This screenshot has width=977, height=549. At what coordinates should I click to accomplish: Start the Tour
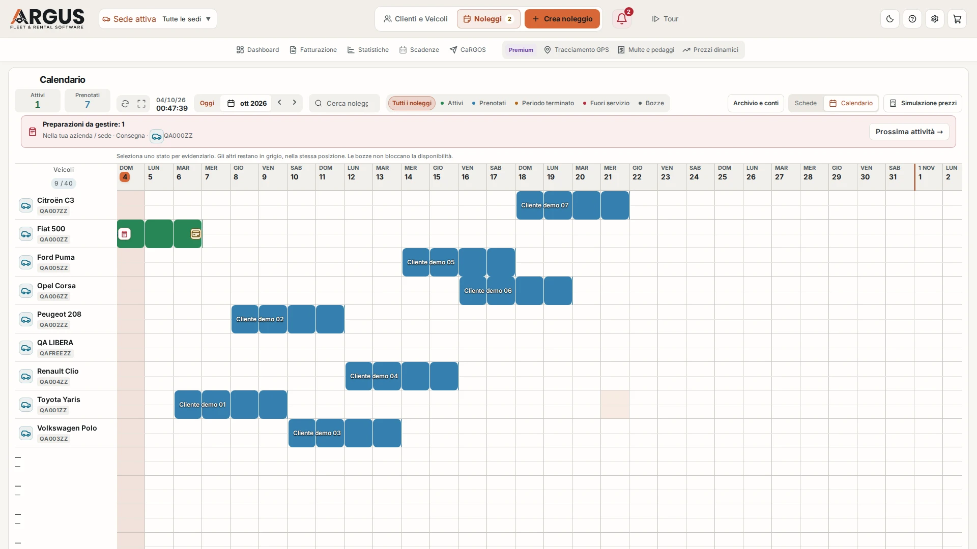665,19
